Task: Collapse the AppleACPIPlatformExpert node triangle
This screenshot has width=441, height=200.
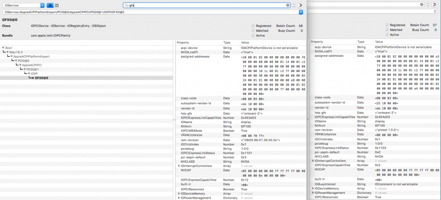Action: pyautogui.click(x=12, y=56)
